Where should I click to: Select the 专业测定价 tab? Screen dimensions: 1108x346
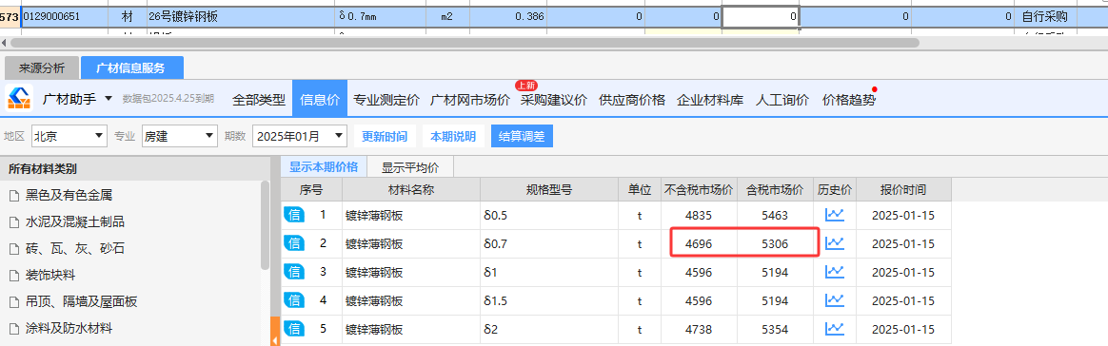(386, 100)
